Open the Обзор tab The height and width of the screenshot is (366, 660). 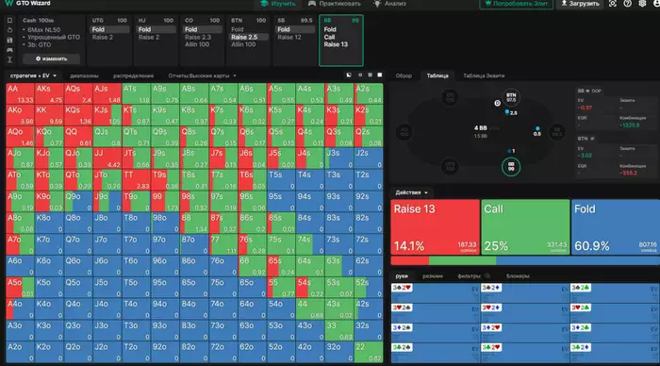pyautogui.click(x=404, y=75)
